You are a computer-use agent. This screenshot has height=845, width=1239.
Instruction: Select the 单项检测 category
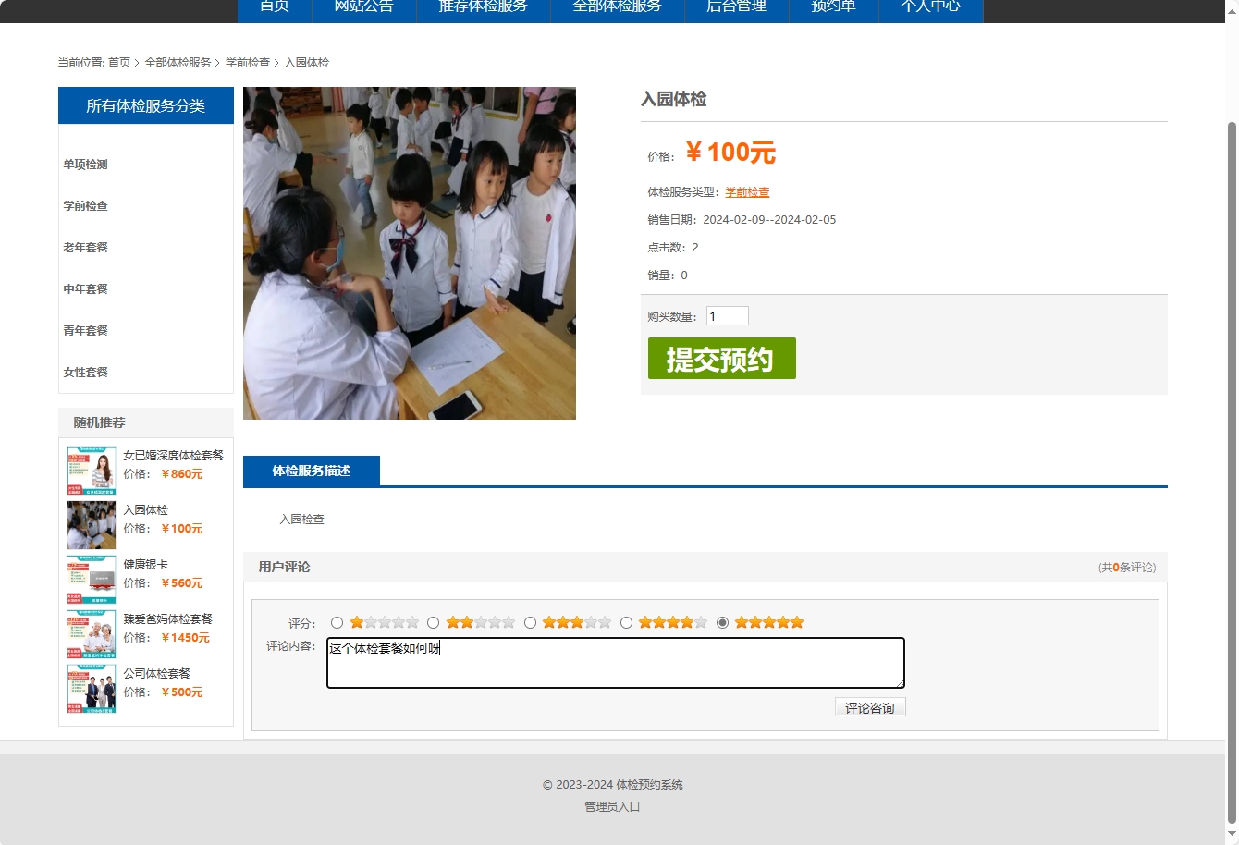(84, 164)
